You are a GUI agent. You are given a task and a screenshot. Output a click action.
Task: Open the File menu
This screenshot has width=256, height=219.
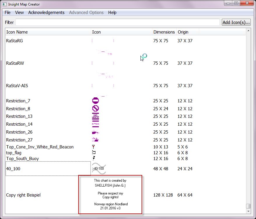tap(8, 13)
